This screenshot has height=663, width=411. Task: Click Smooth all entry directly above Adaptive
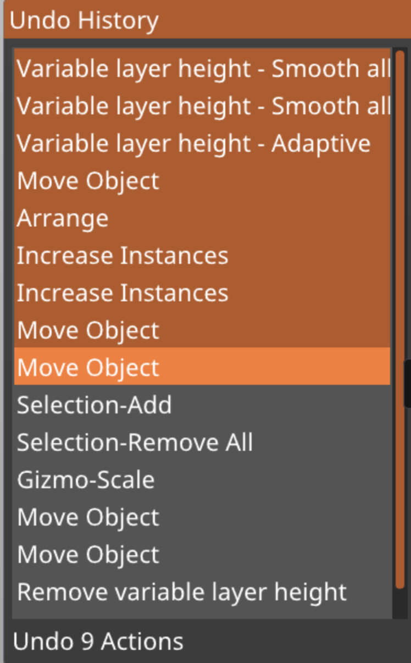pyautogui.click(x=202, y=106)
